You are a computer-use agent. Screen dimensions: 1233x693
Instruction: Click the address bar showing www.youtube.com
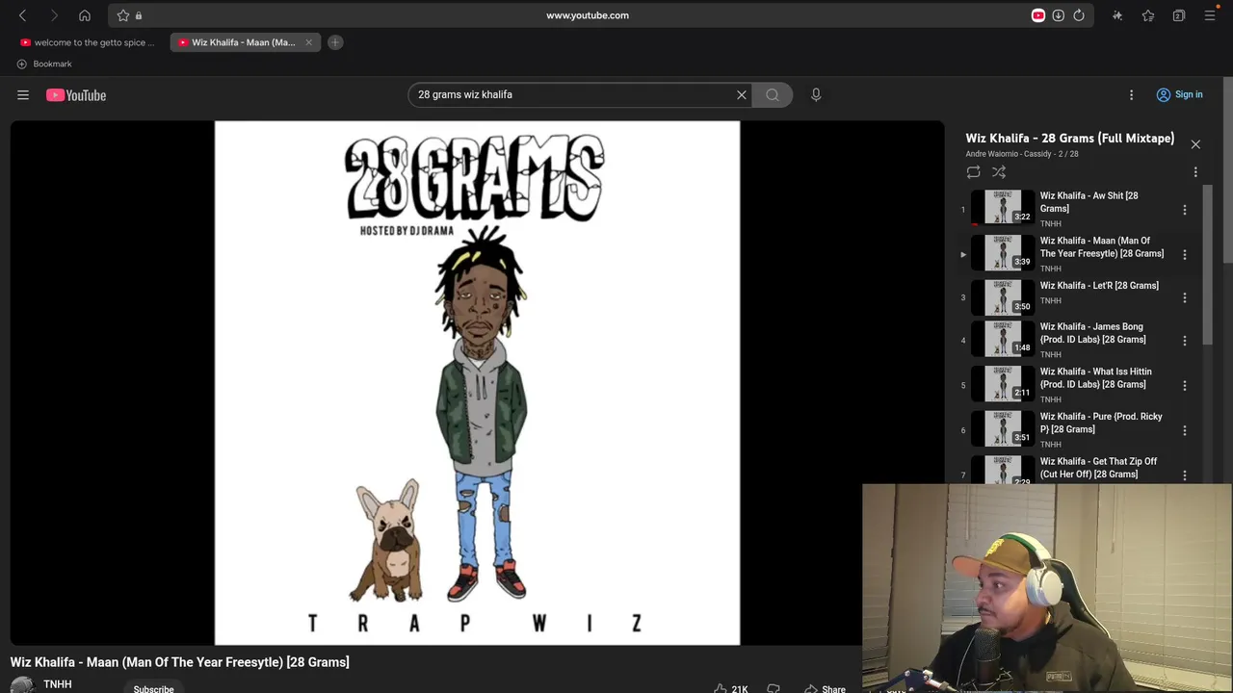(588, 15)
